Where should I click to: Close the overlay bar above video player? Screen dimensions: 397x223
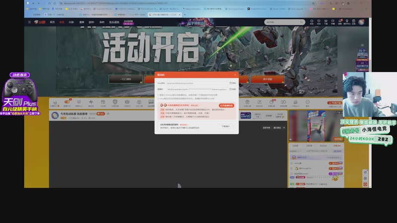click(284, 128)
